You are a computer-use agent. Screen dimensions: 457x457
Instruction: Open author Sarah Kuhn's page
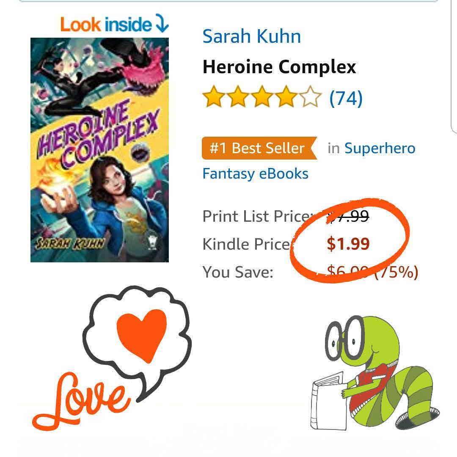point(251,36)
